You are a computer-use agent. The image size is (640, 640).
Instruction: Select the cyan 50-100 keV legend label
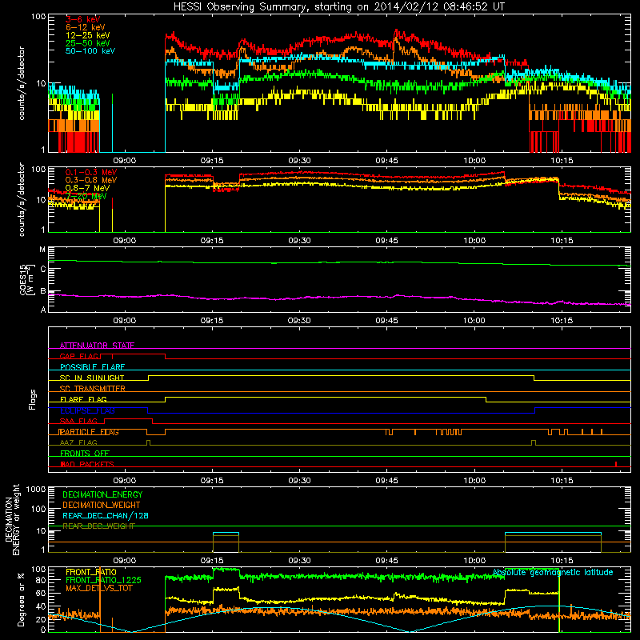point(90,51)
